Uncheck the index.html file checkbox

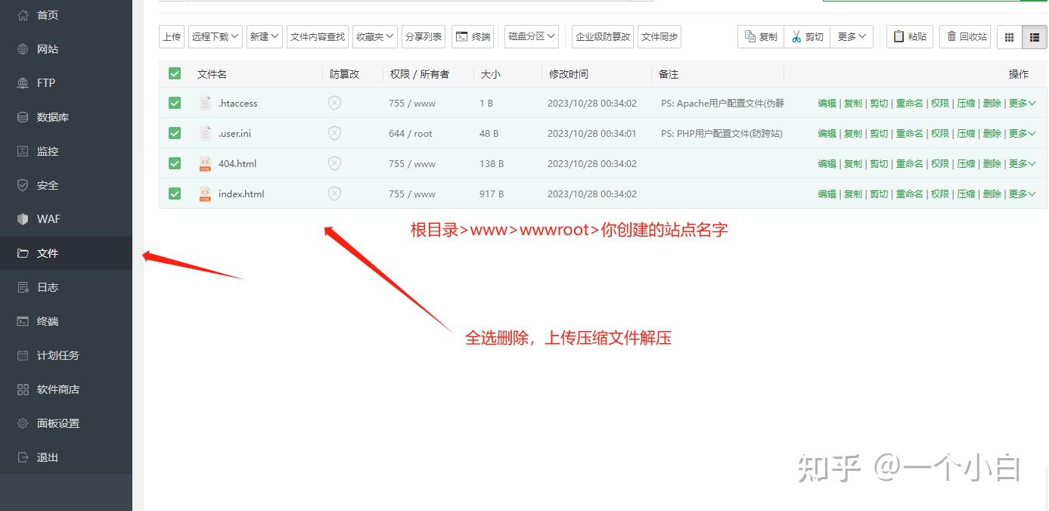[x=175, y=194]
